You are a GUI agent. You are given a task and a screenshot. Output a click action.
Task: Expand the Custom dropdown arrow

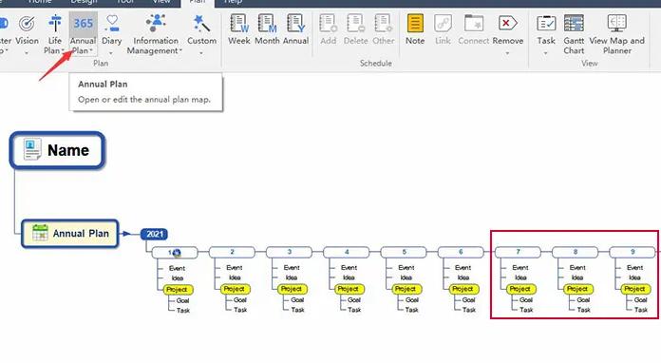201,53
